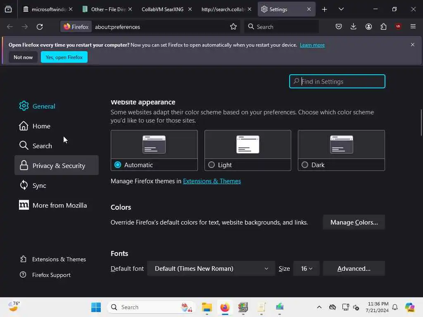Open the Firefox View icon at tab bar start
Viewport: 423px width, 317px height.
(x=8, y=9)
